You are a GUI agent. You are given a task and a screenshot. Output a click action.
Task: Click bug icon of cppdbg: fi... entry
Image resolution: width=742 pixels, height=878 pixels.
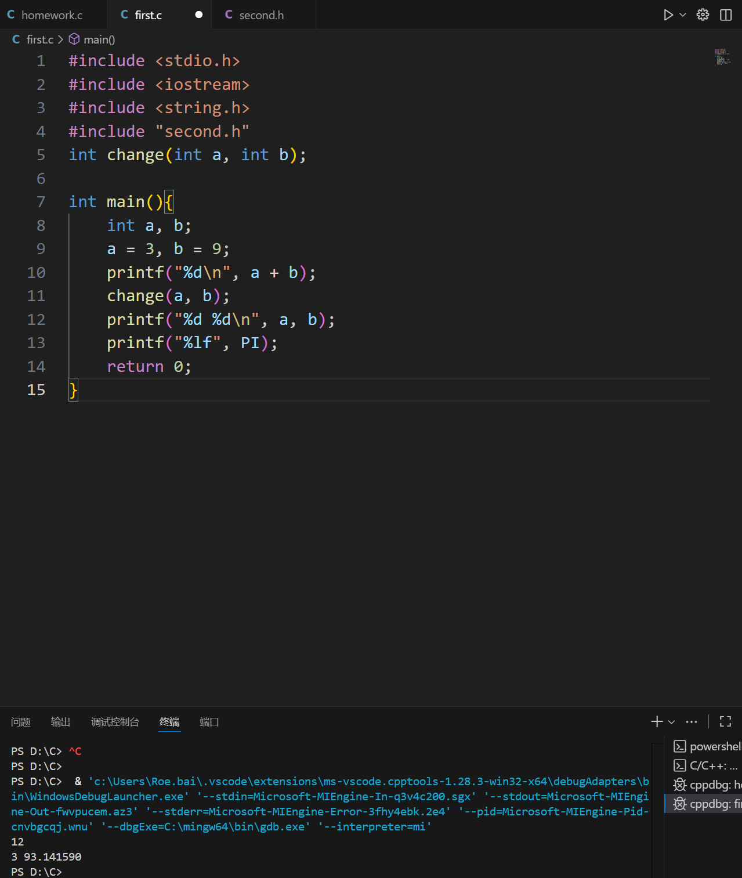680,804
